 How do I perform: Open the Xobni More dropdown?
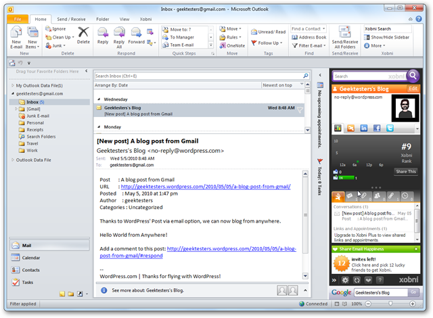375,45
